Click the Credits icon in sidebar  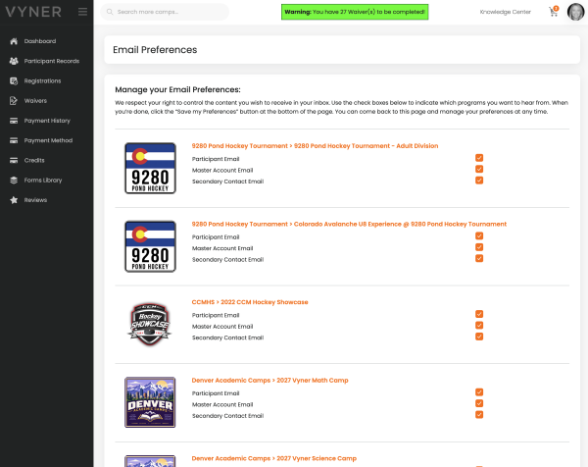point(14,160)
